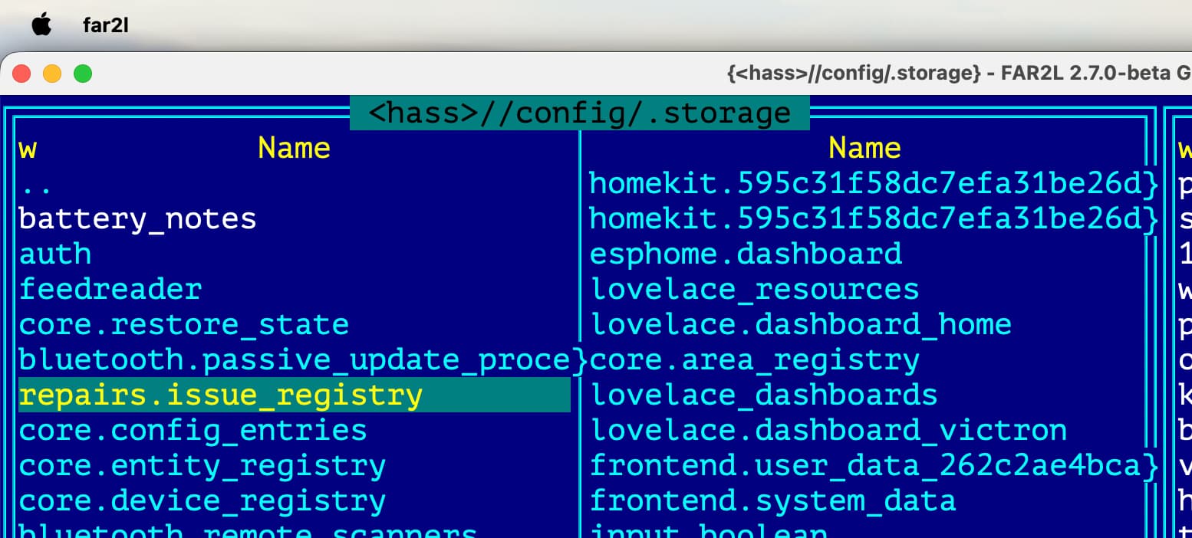The height and width of the screenshot is (538, 1192).
Task: Select the core.device_registry file
Action: coord(203,500)
